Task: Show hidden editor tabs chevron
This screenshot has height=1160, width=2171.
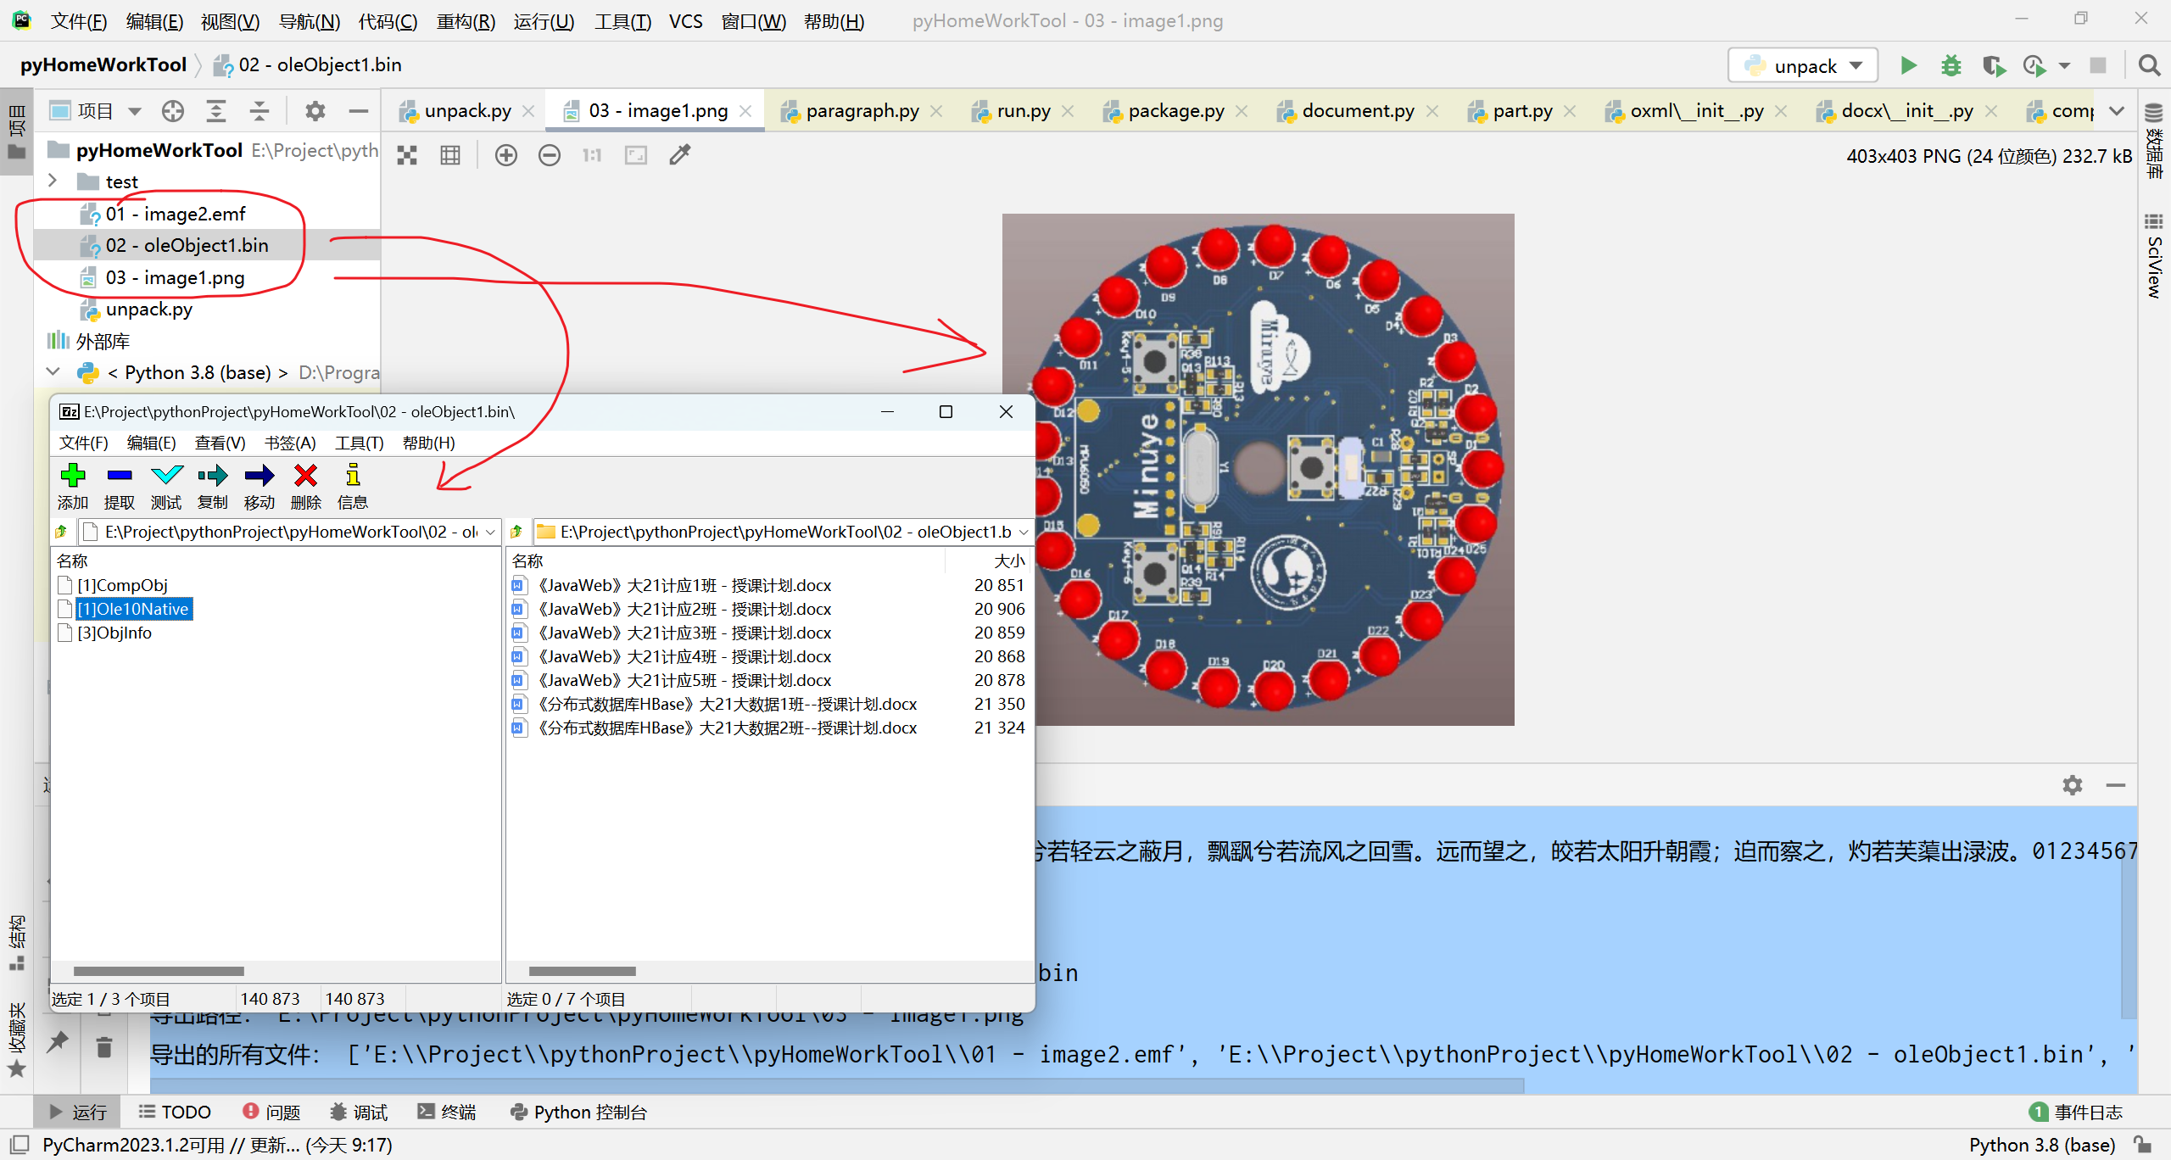Action: click(2117, 111)
